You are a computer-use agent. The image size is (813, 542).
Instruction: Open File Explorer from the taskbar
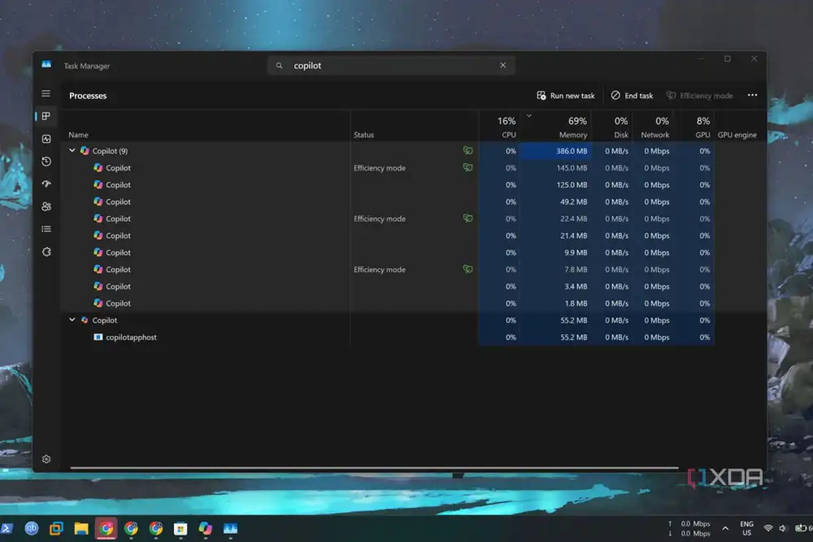[81, 528]
